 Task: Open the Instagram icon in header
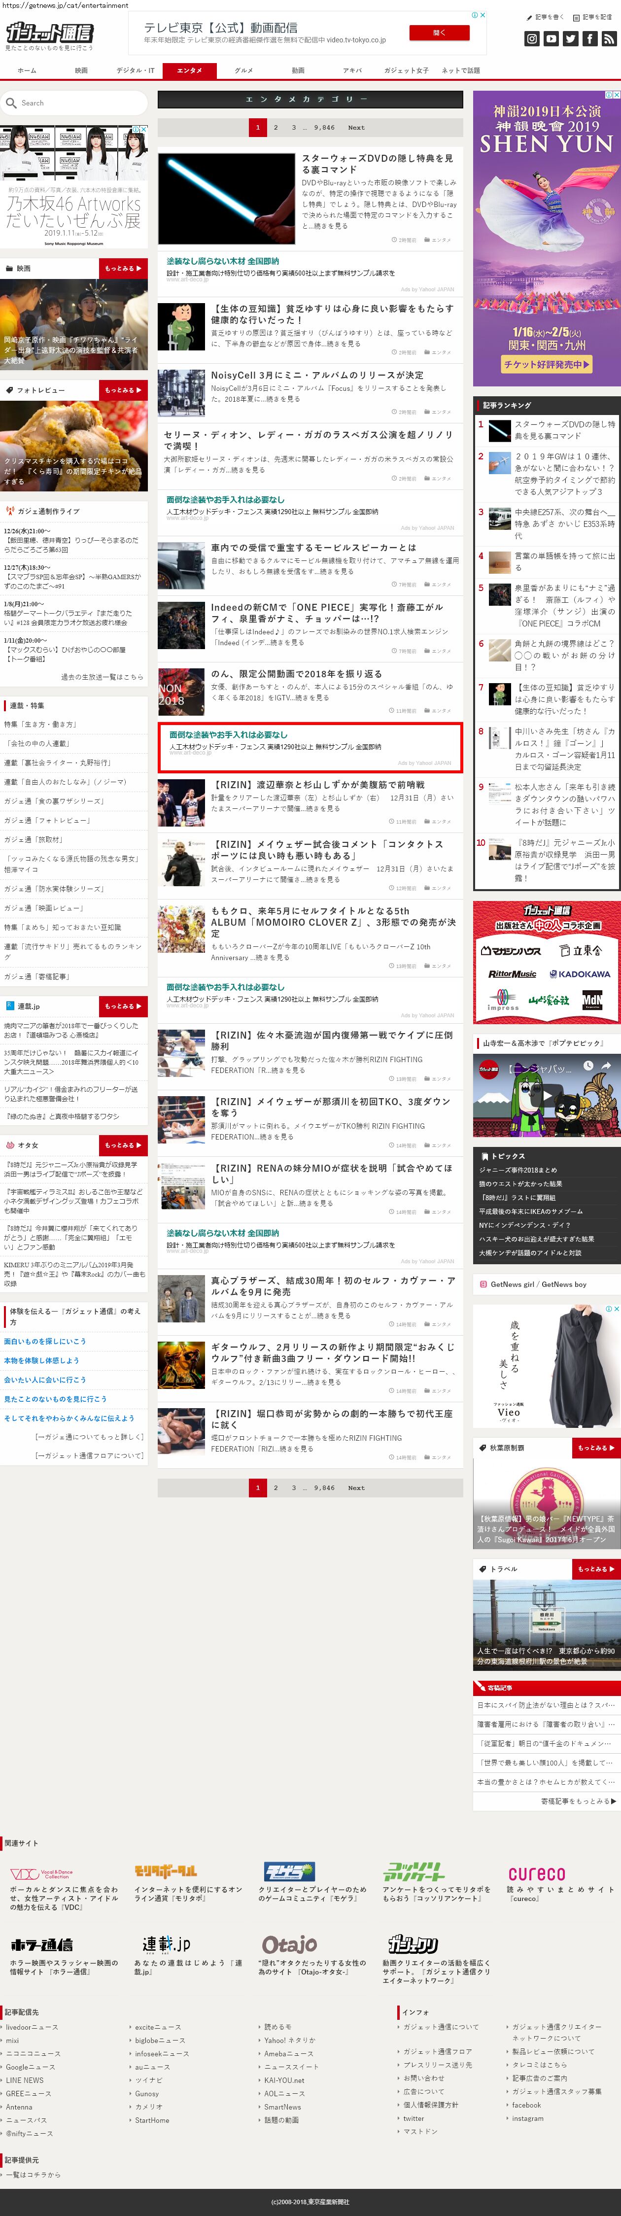pos(532,39)
